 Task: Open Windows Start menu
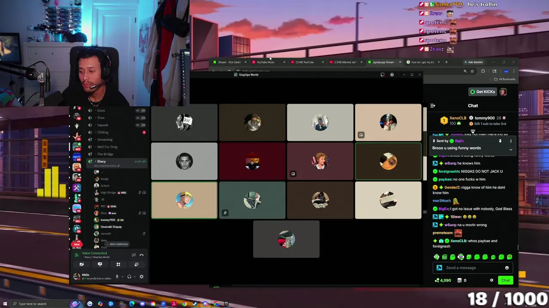click(5, 304)
